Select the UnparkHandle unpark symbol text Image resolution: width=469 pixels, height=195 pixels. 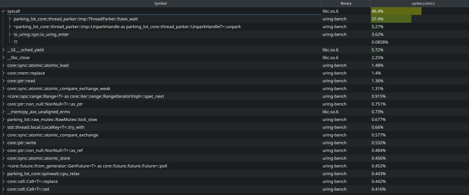tap(127, 27)
